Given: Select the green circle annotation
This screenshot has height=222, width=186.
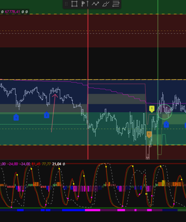Looking at the screenshot, I should (164, 111).
